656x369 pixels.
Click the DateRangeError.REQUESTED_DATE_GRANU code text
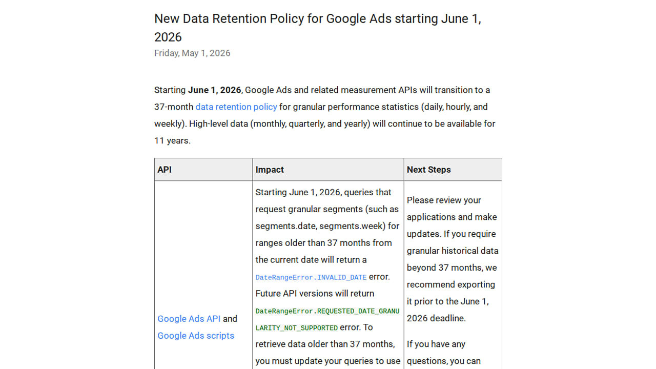tap(327, 311)
